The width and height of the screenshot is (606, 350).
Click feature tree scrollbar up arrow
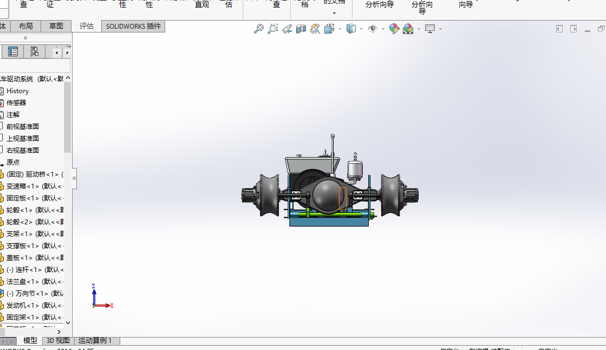coord(68,78)
